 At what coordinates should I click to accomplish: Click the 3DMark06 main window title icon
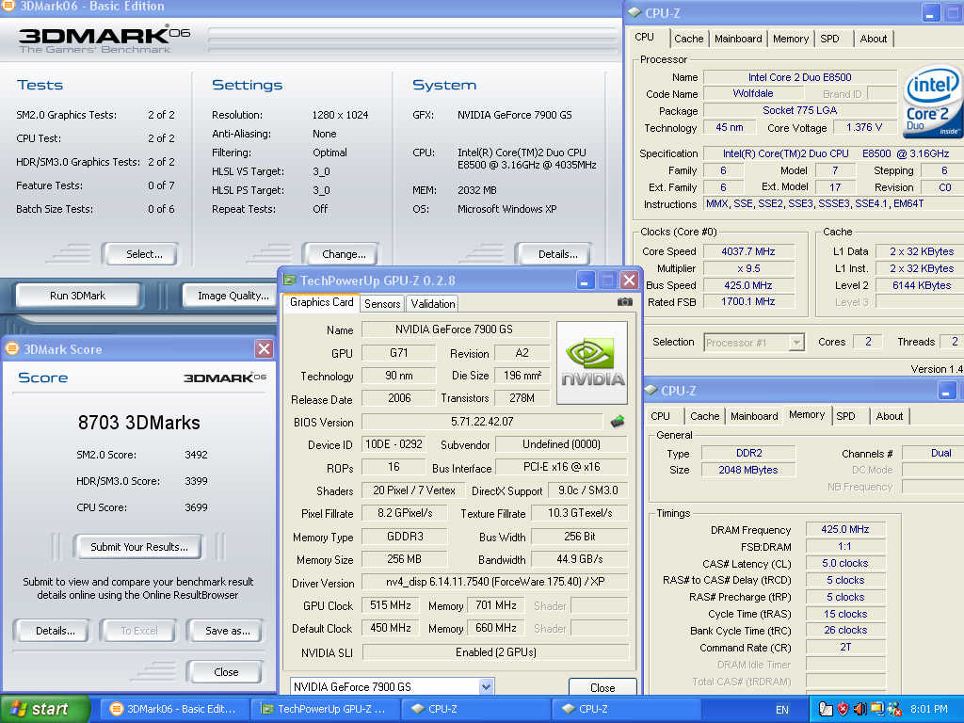(x=8, y=6)
